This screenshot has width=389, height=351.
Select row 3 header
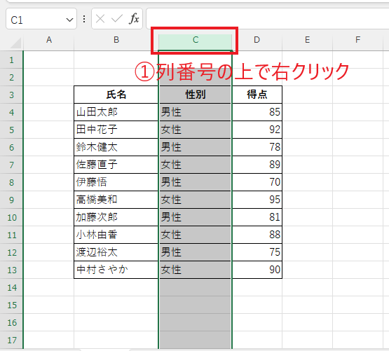pos(11,95)
